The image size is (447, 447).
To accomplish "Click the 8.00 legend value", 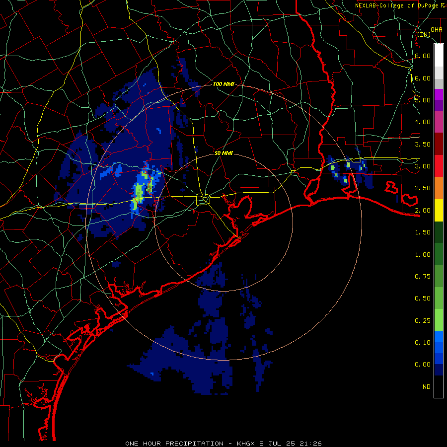I will (x=423, y=56).
